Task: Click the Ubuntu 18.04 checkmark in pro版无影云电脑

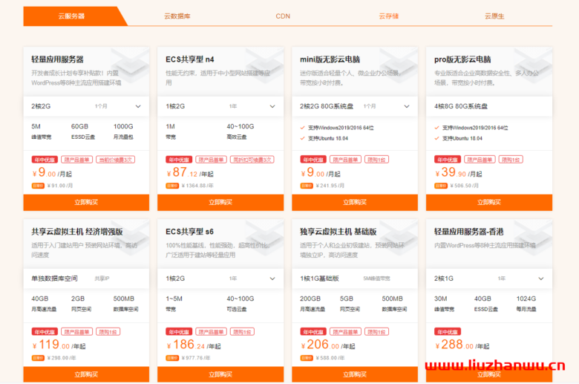Action: point(436,138)
